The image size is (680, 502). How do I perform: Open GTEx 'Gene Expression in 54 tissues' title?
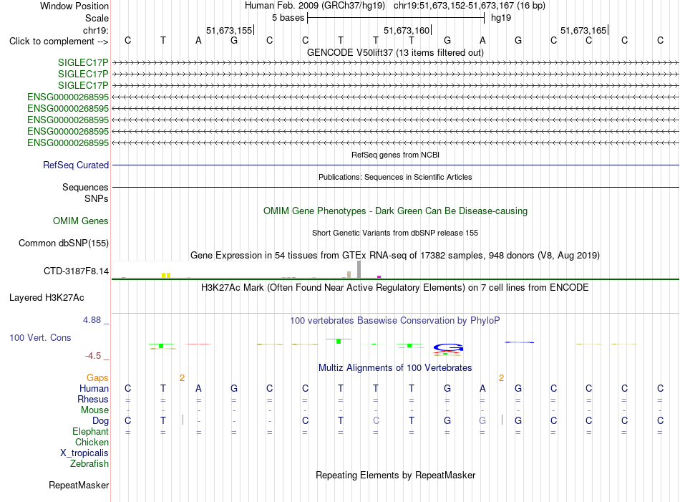click(x=395, y=255)
